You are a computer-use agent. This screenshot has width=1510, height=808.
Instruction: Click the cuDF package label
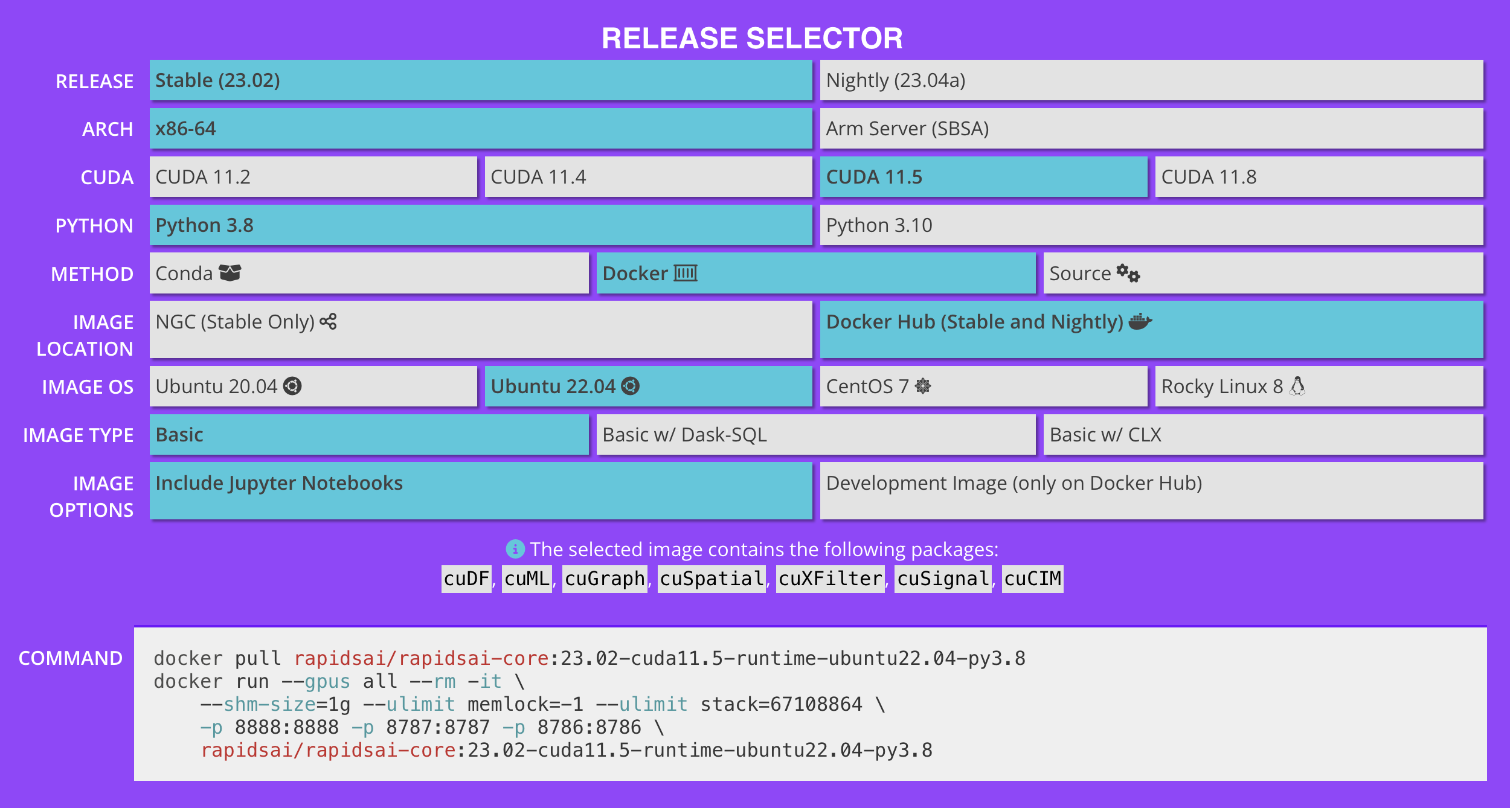[x=466, y=578]
